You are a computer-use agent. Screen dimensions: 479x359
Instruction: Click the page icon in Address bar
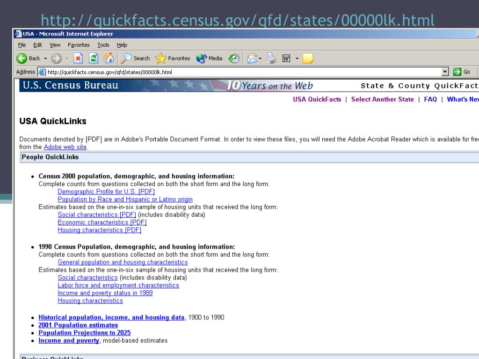[42, 72]
